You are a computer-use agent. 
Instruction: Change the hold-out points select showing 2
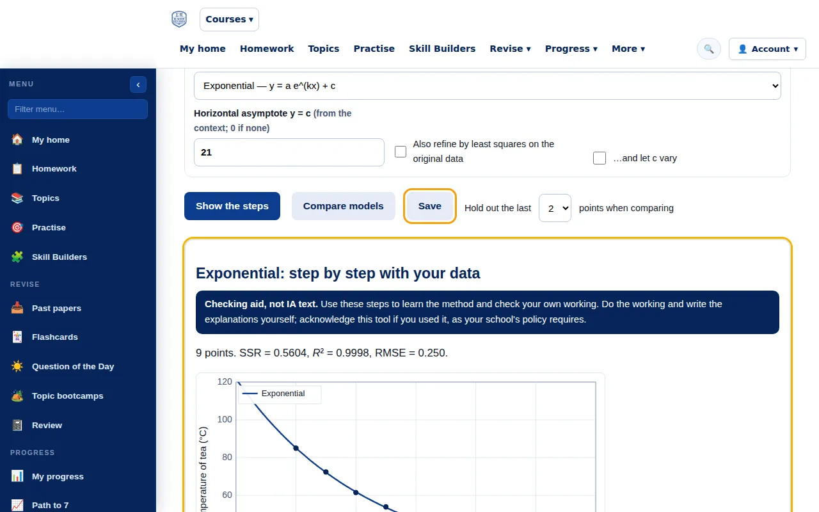(x=555, y=208)
